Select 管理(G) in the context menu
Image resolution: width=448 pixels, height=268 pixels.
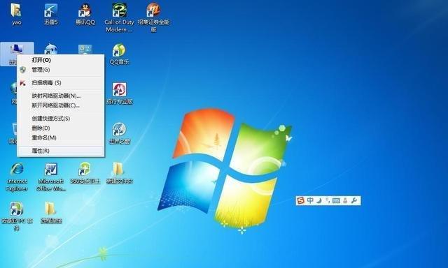(x=61, y=70)
